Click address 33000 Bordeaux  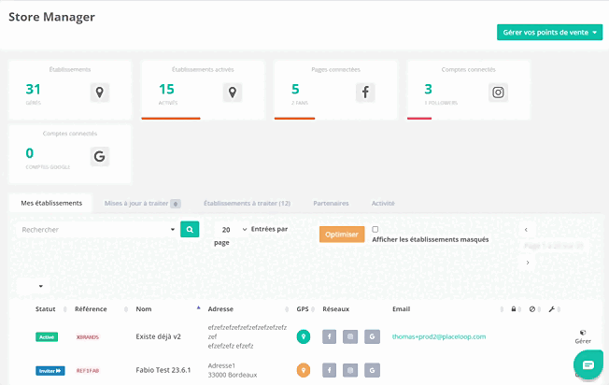pyautogui.click(x=233, y=376)
